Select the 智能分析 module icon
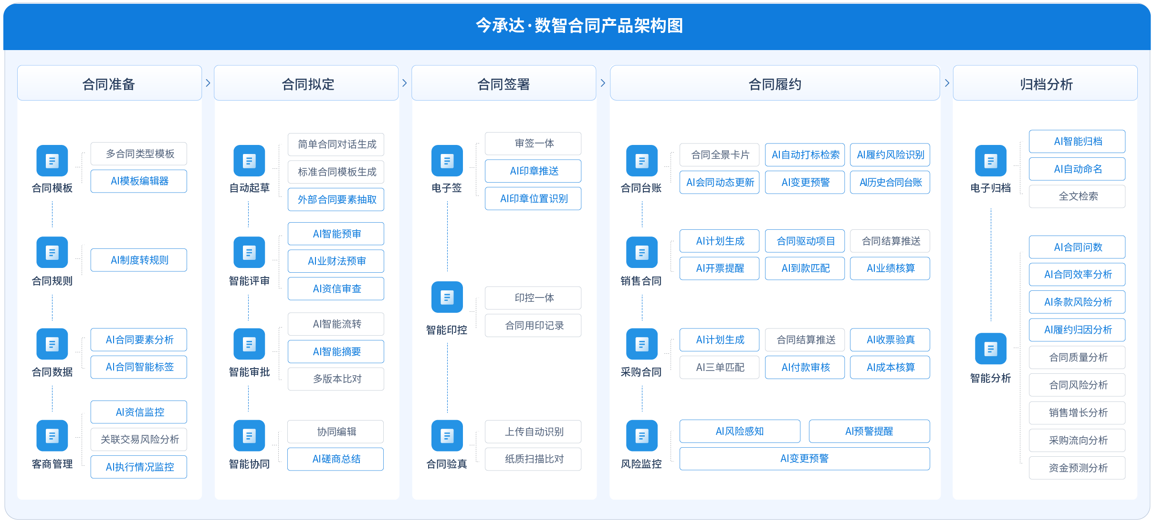The width and height of the screenshot is (1154, 524). tap(991, 349)
